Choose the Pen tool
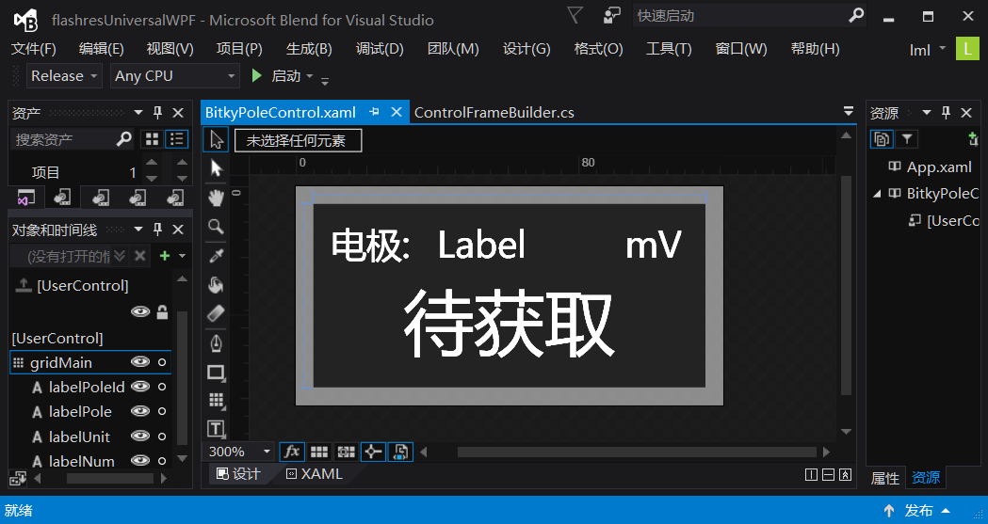988x524 pixels. (216, 343)
